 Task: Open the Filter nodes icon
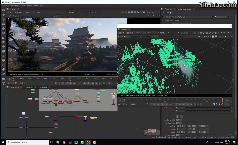click(x=3, y=33)
